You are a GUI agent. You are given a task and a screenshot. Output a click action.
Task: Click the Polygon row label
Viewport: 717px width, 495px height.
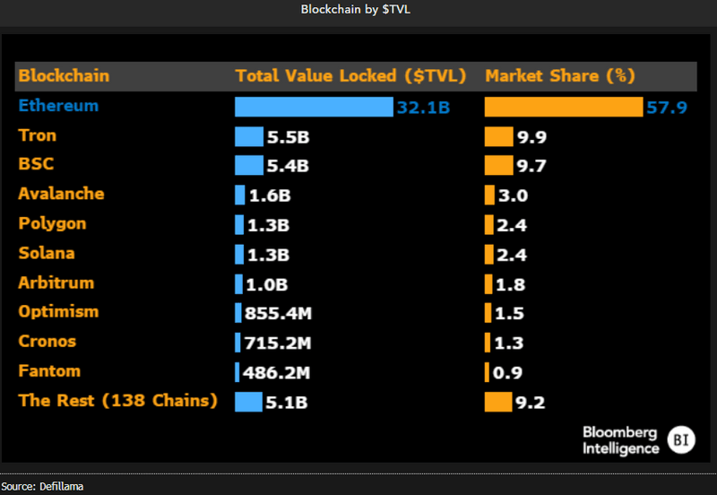(x=52, y=223)
